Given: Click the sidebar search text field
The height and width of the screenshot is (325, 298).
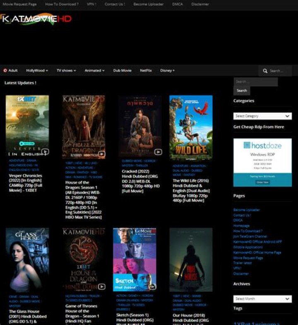Looking at the screenshot, I should (x=255, y=82).
